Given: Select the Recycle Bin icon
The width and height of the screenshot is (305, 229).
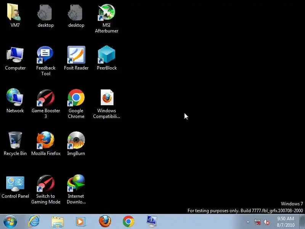Looking at the screenshot, I should (15, 140).
